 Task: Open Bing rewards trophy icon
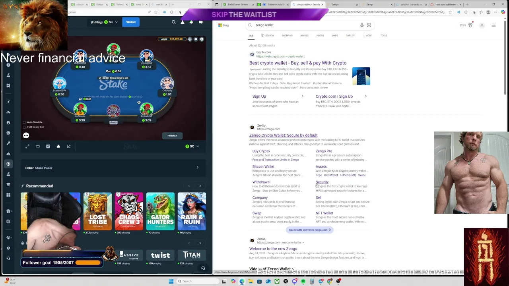click(x=470, y=25)
